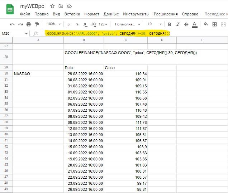Image resolution: width=228 pixels, height=193 pixels.
Task: Select cell with 23.09.2022 16:00:00
Action: [84, 183]
